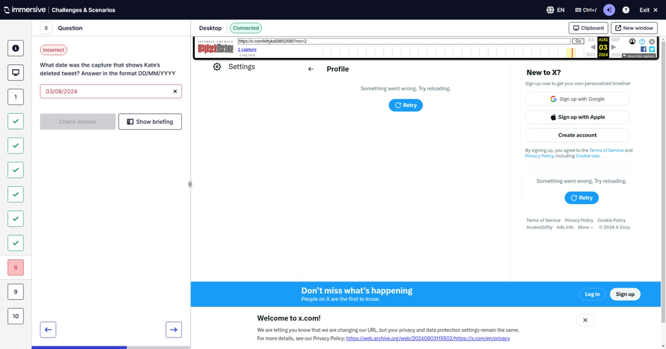Open Wayback Machine user account icon
This screenshot has height=349, width=666.
click(x=633, y=41)
